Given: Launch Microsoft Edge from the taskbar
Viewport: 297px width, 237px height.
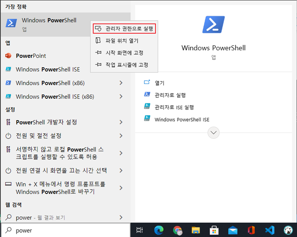Looking at the screenshot, I should [x=159, y=230].
